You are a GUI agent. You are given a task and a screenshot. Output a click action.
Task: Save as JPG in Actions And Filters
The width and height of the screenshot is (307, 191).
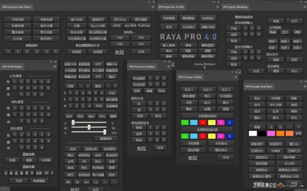(141, 38)
